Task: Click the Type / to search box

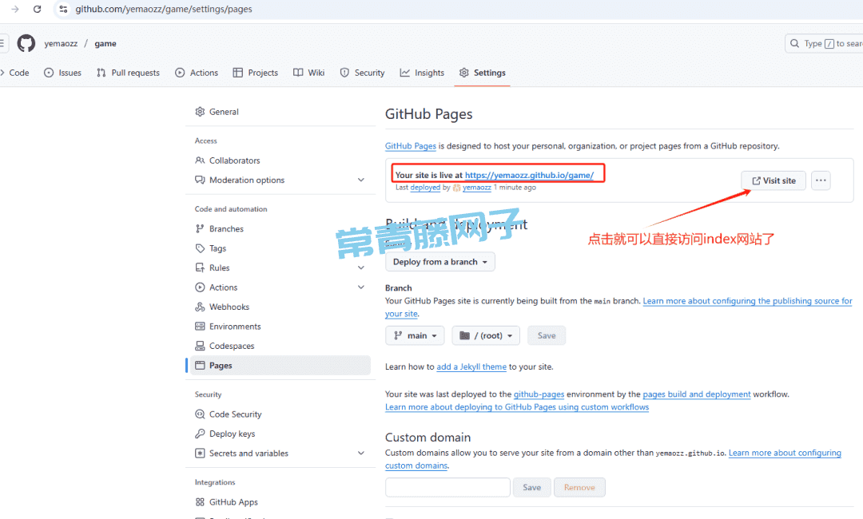Action: [x=825, y=43]
